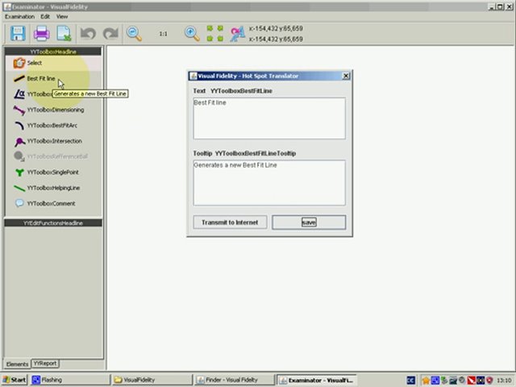516x387 pixels.
Task: Click the zoom in magnifier icon
Action: (x=192, y=34)
